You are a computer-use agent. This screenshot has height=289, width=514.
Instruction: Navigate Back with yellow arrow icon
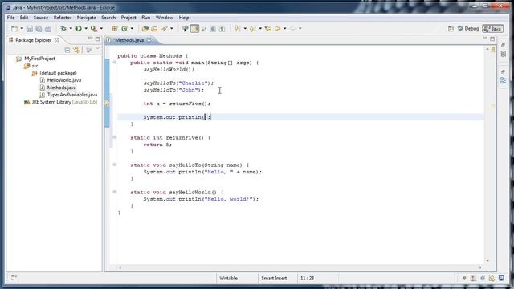point(278,29)
